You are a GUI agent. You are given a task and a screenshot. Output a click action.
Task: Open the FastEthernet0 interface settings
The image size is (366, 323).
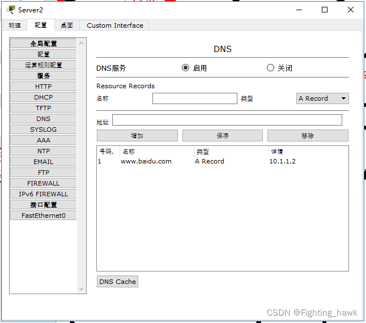click(x=44, y=216)
